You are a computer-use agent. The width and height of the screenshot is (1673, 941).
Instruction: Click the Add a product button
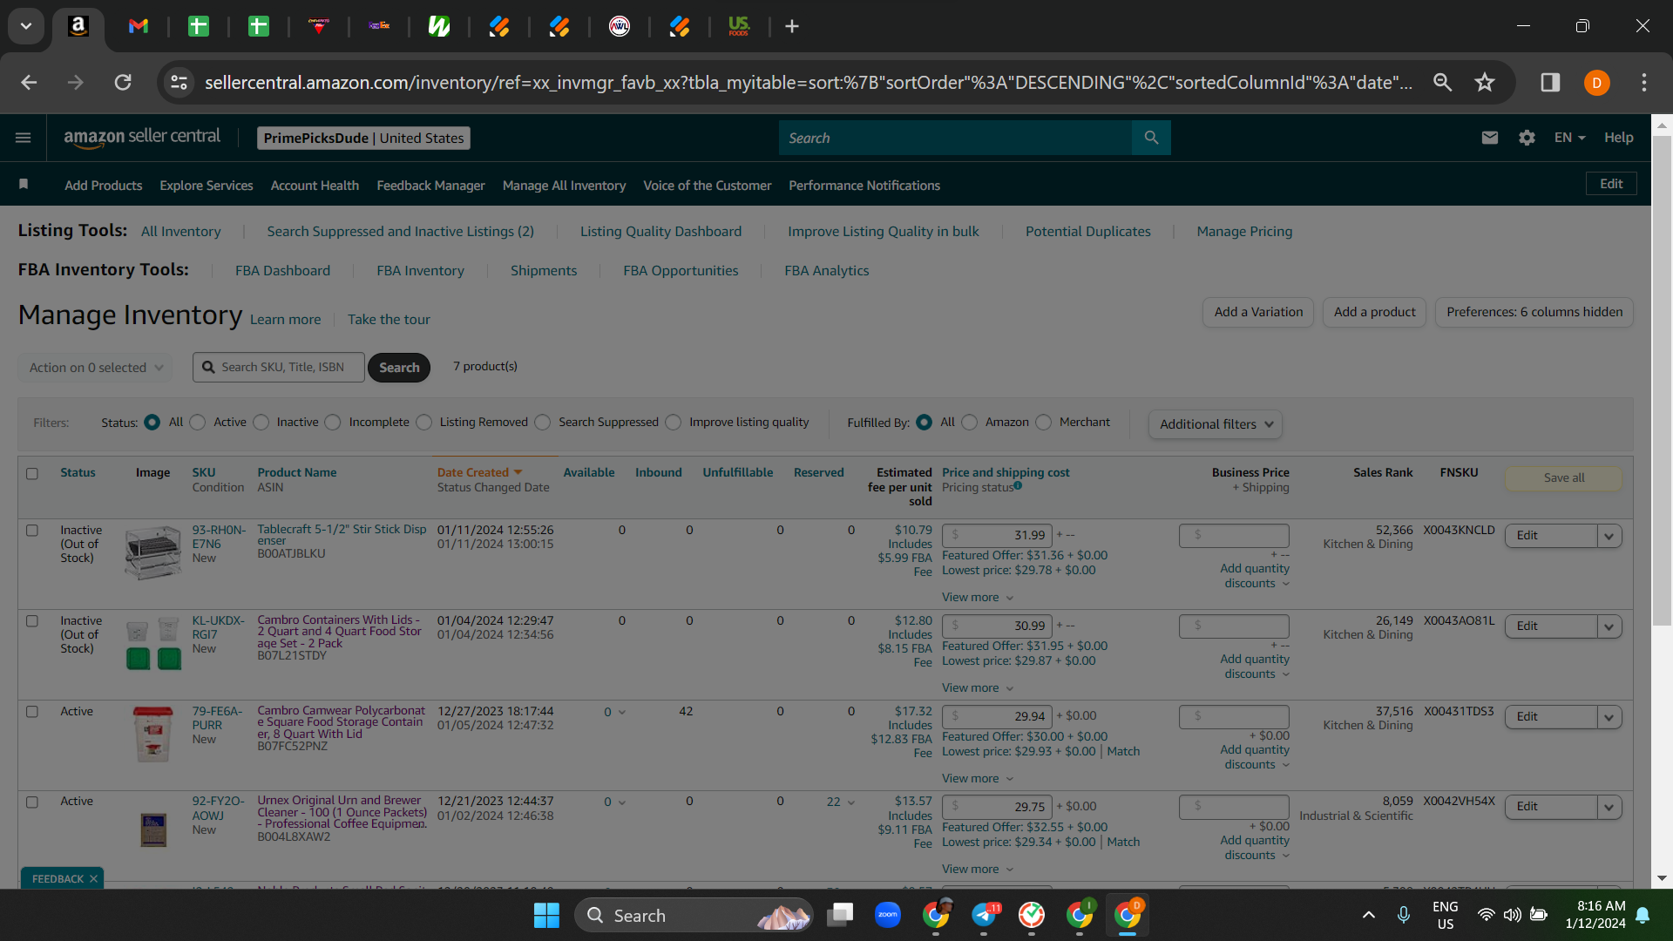pyautogui.click(x=1374, y=312)
